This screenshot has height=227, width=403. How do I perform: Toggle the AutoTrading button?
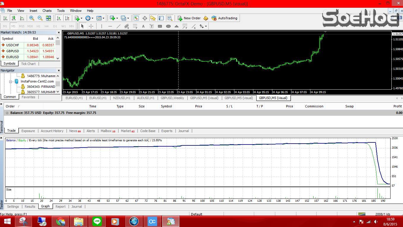(x=224, y=18)
